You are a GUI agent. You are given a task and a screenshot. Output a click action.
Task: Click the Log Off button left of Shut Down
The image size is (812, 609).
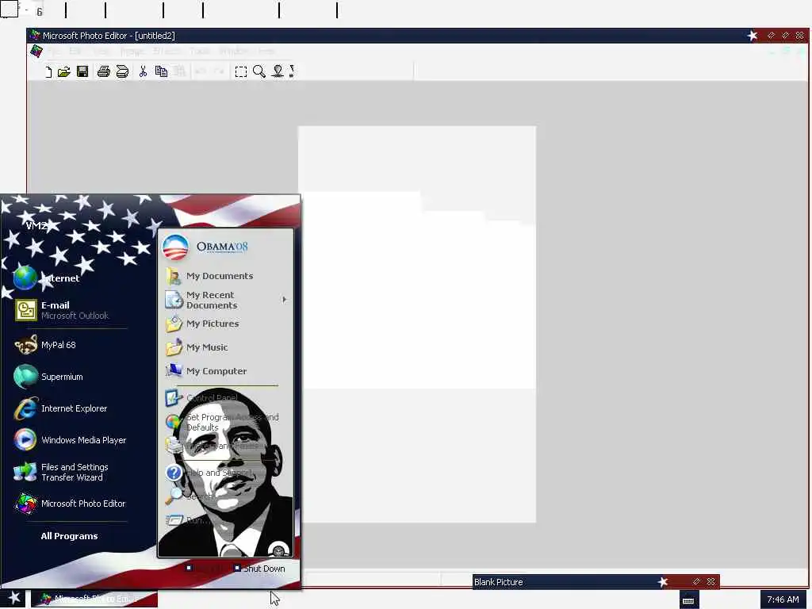tap(205, 568)
